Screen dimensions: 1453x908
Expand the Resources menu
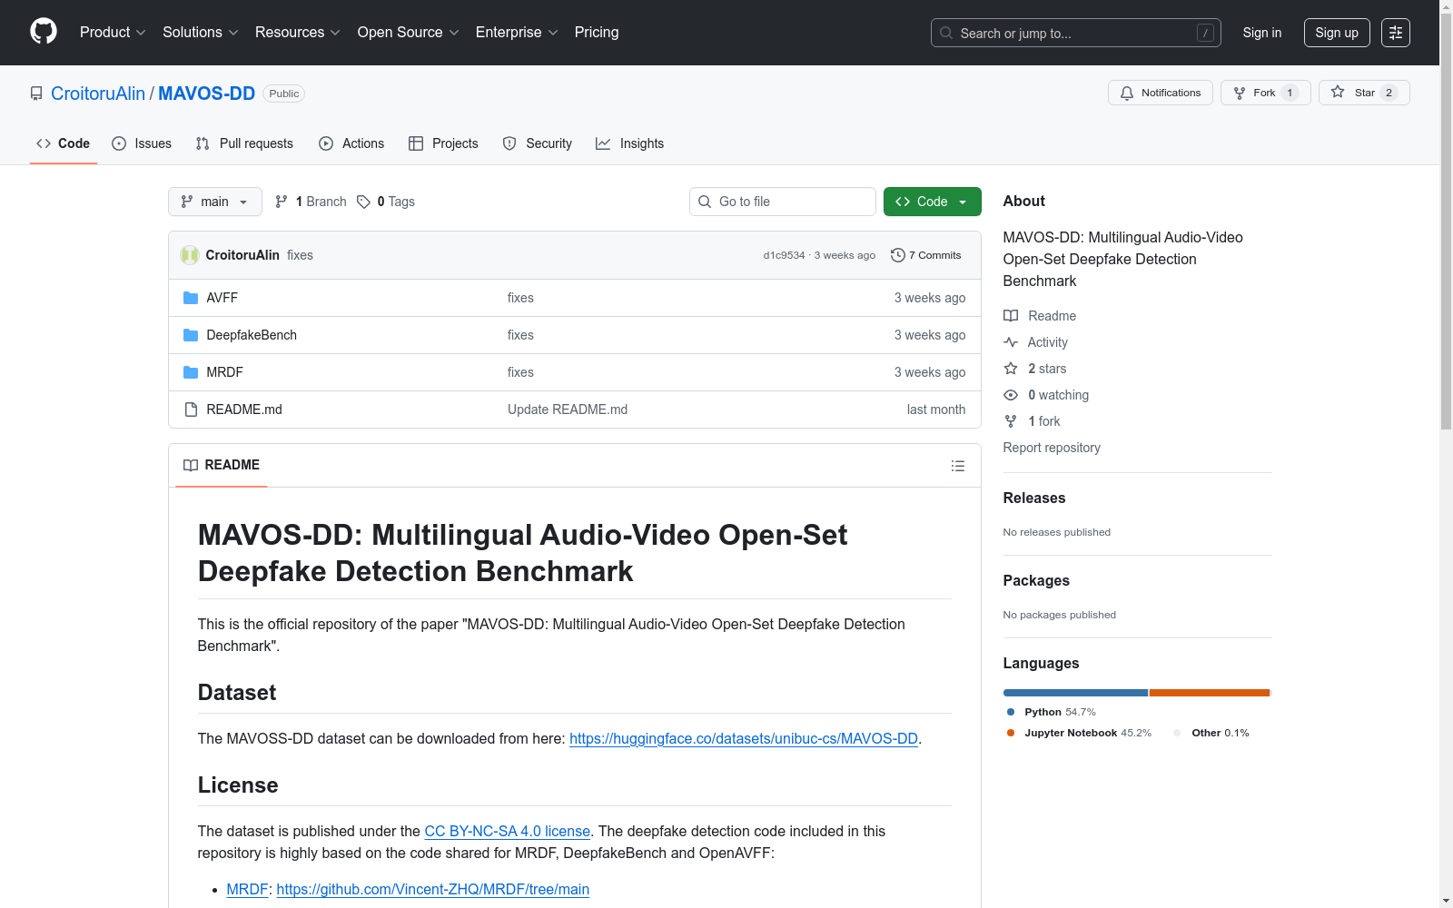click(298, 32)
